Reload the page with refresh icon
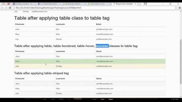This screenshot has width=182, height=102. coord(10,8)
